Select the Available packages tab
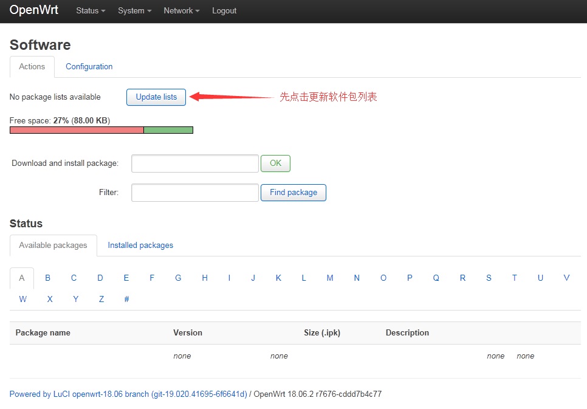This screenshot has width=587, height=409. click(53, 246)
